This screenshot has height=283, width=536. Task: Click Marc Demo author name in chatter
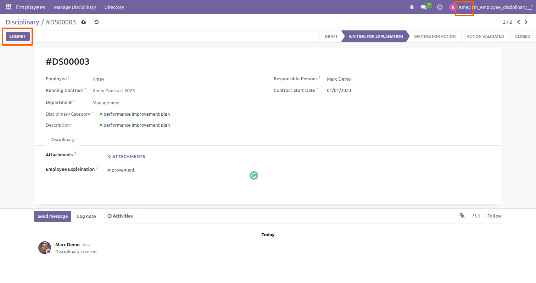(x=67, y=245)
